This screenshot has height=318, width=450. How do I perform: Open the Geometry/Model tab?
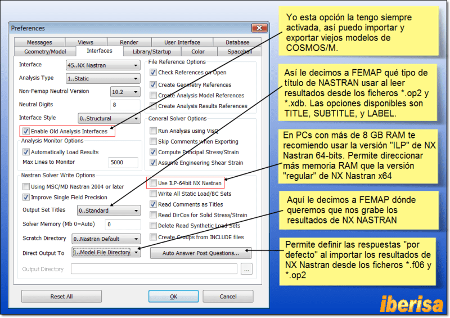(45, 51)
